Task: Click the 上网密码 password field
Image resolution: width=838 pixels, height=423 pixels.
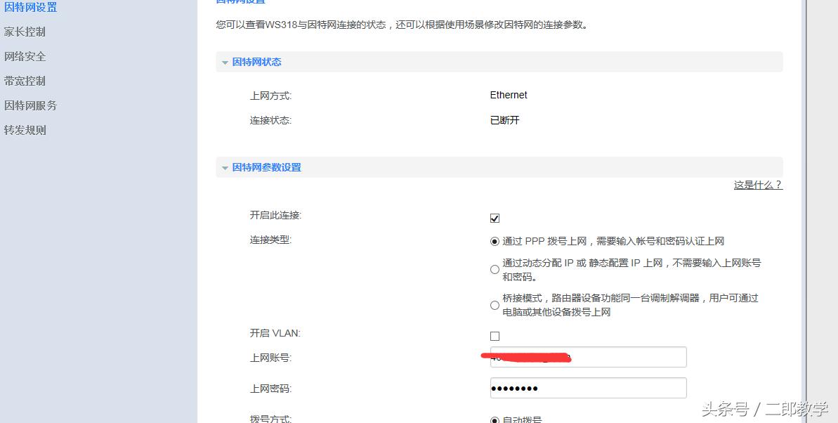Action: [588, 387]
